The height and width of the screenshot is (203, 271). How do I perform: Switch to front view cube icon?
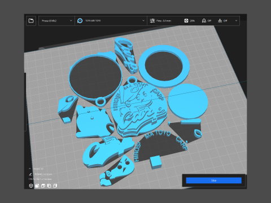(x=37, y=186)
